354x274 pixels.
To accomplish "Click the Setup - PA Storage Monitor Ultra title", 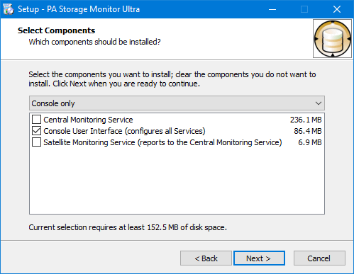I will click(x=79, y=9).
